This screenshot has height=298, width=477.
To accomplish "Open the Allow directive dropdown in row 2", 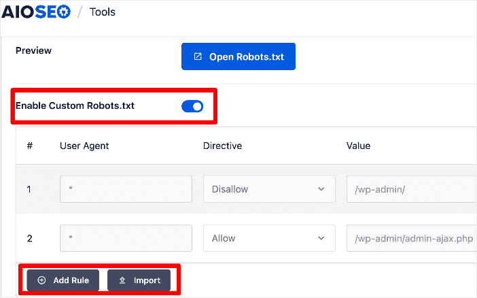I will tap(269, 238).
